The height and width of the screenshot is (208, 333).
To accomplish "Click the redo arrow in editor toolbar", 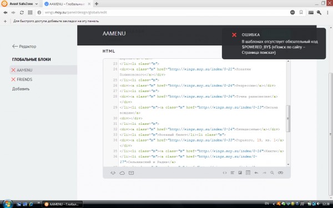I will tap(264, 173).
